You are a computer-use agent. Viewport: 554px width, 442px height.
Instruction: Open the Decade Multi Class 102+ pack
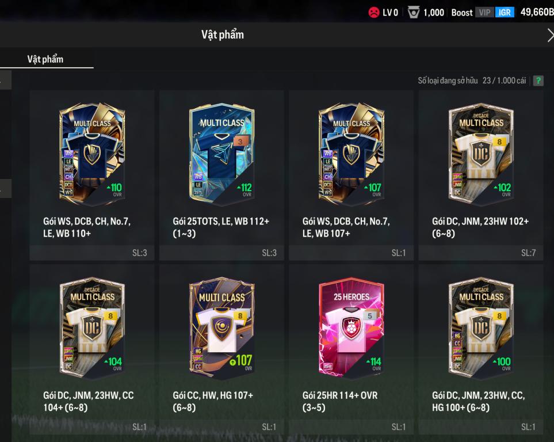point(481,176)
